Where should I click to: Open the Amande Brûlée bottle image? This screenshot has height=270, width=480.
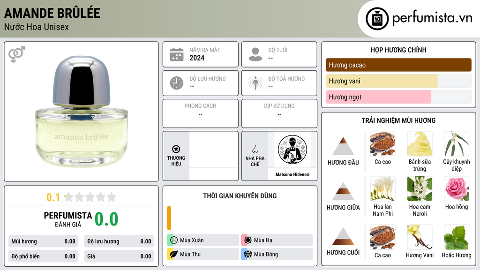[x=82, y=112]
